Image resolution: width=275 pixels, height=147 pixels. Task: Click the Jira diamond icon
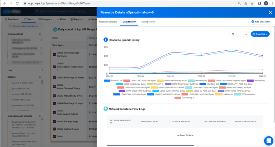coord(253,22)
